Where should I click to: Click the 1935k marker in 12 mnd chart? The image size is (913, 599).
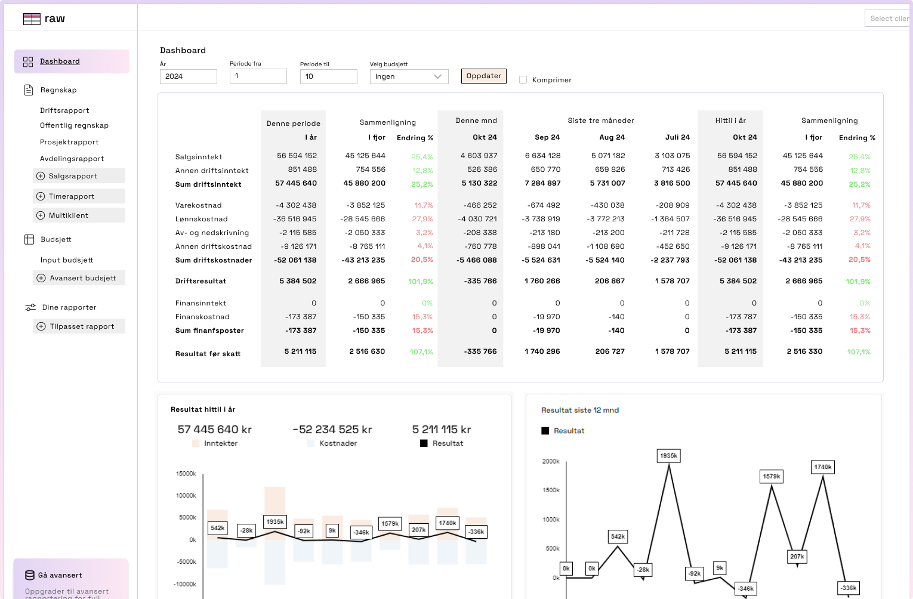[x=668, y=456]
